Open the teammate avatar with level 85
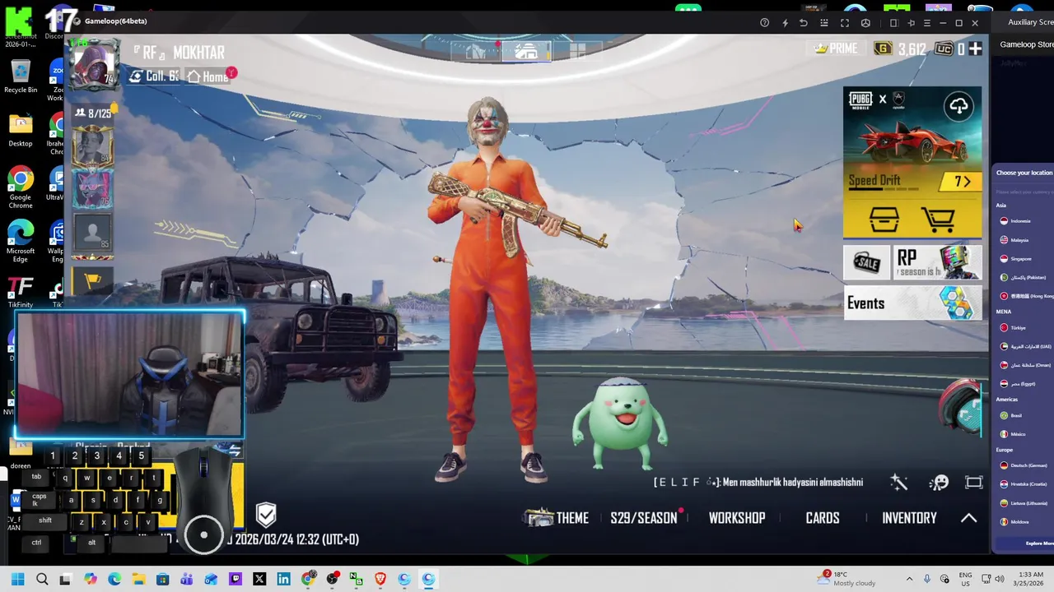 point(93,233)
